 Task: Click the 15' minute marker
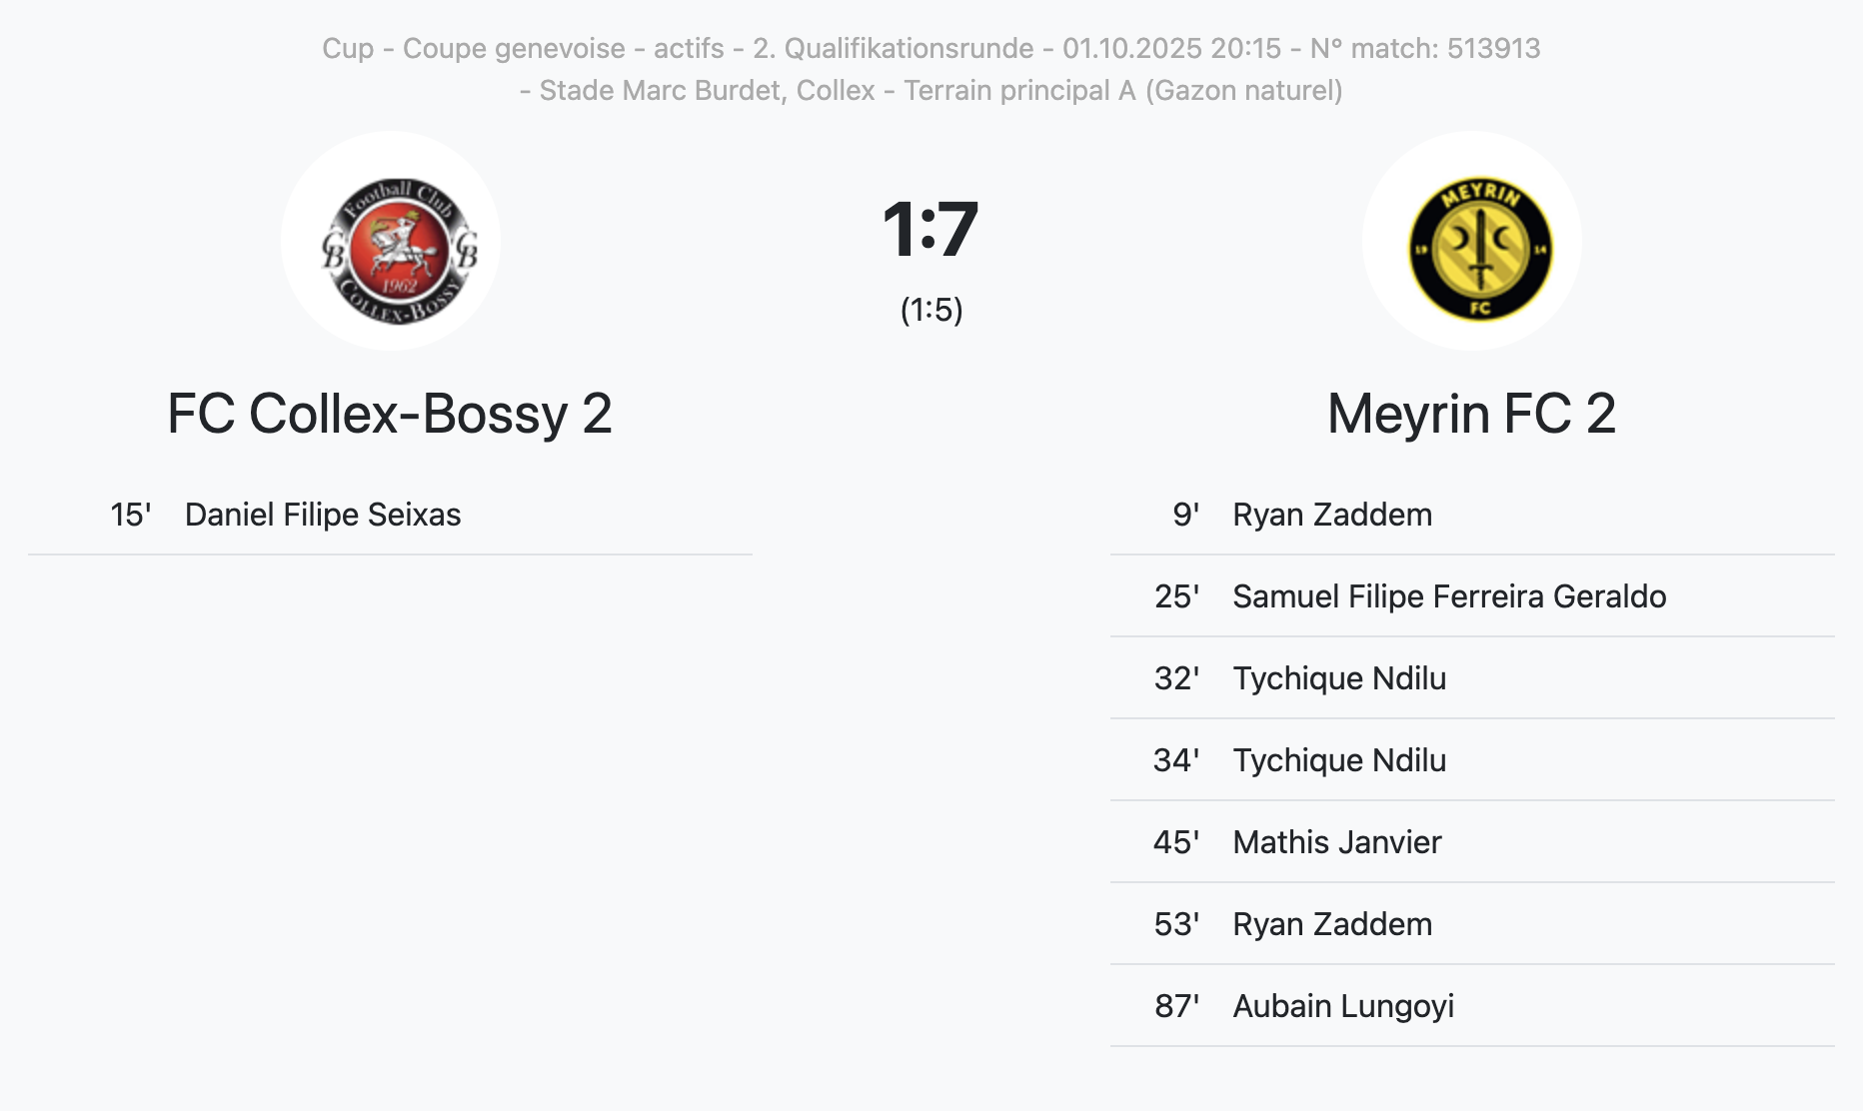130,515
